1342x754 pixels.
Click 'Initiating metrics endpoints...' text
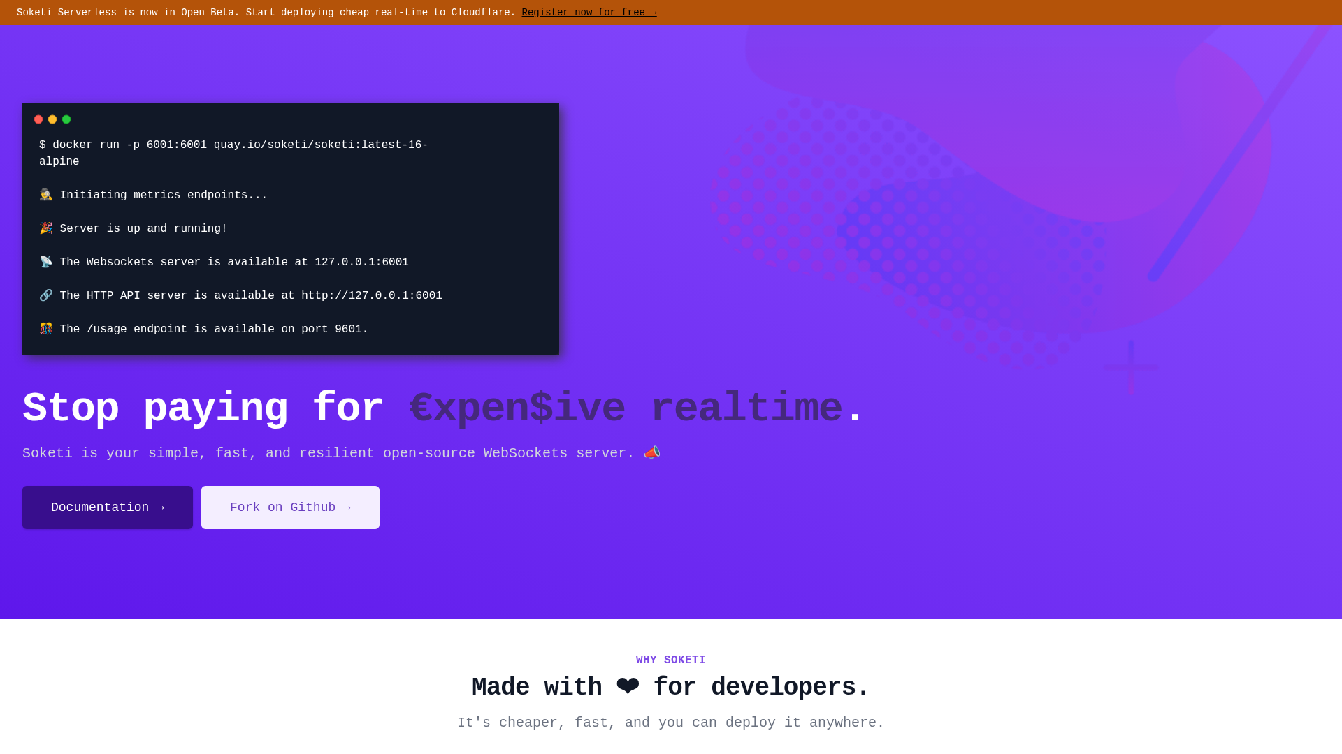click(164, 195)
